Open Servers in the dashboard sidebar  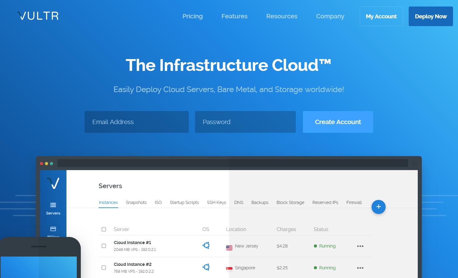(53, 209)
